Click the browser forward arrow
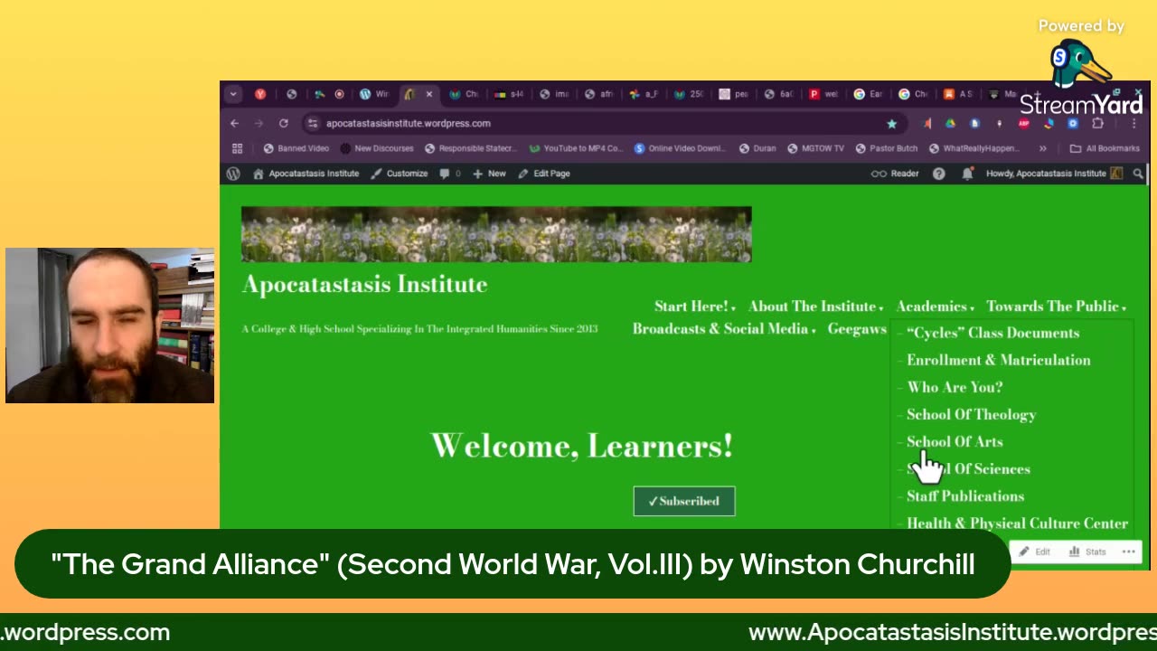Image resolution: width=1157 pixels, height=651 pixels. [x=259, y=123]
